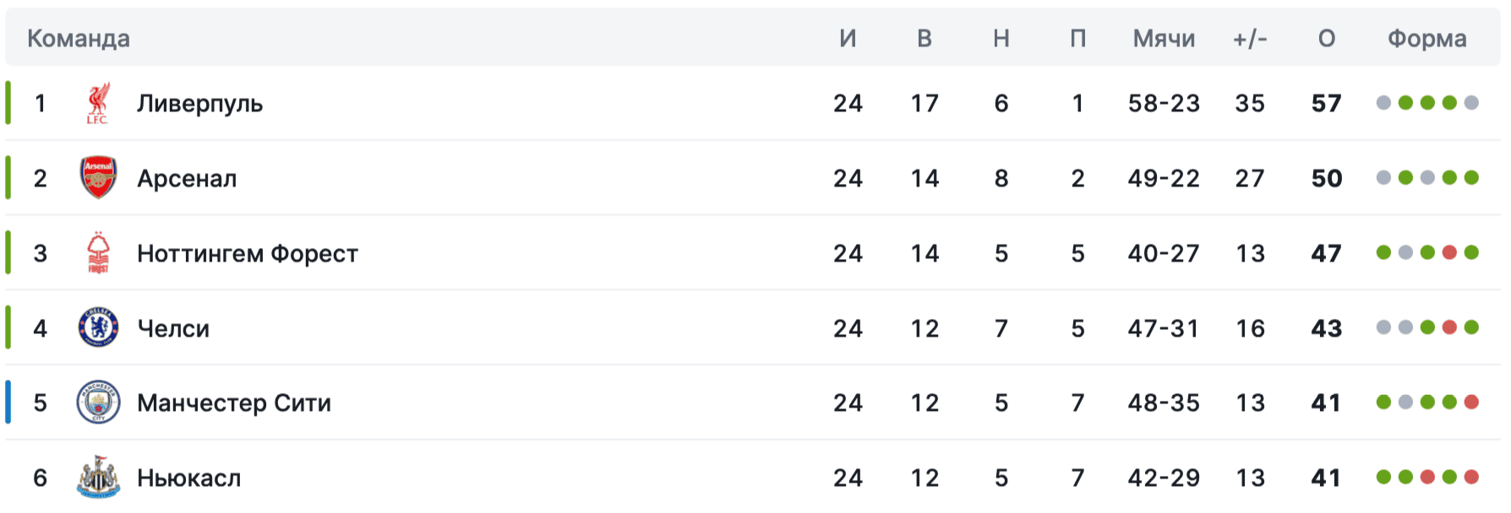This screenshot has width=1511, height=513.
Task: Sort by the О points column header
Action: (1327, 39)
